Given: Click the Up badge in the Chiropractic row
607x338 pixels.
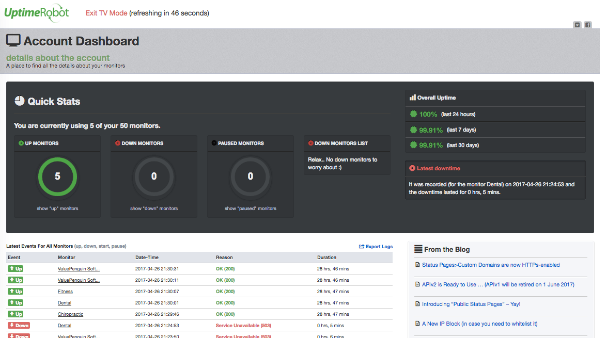Looking at the screenshot, I should (15, 314).
